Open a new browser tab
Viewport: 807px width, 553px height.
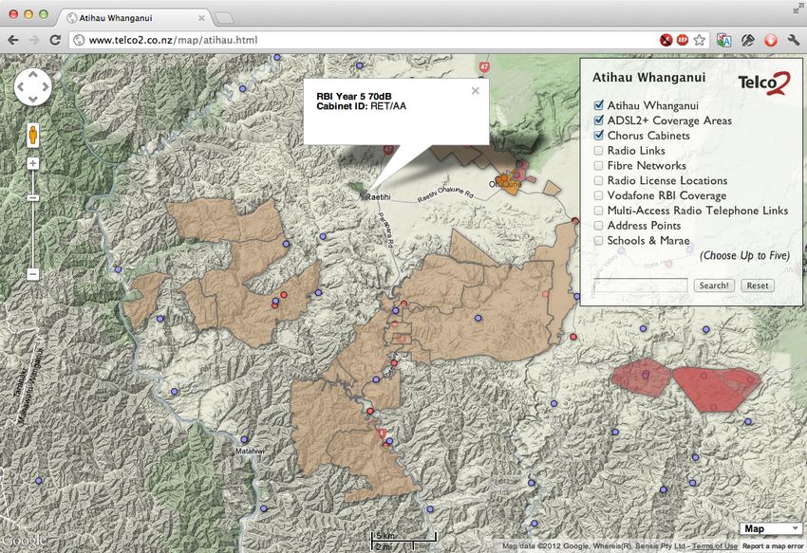pos(224,19)
